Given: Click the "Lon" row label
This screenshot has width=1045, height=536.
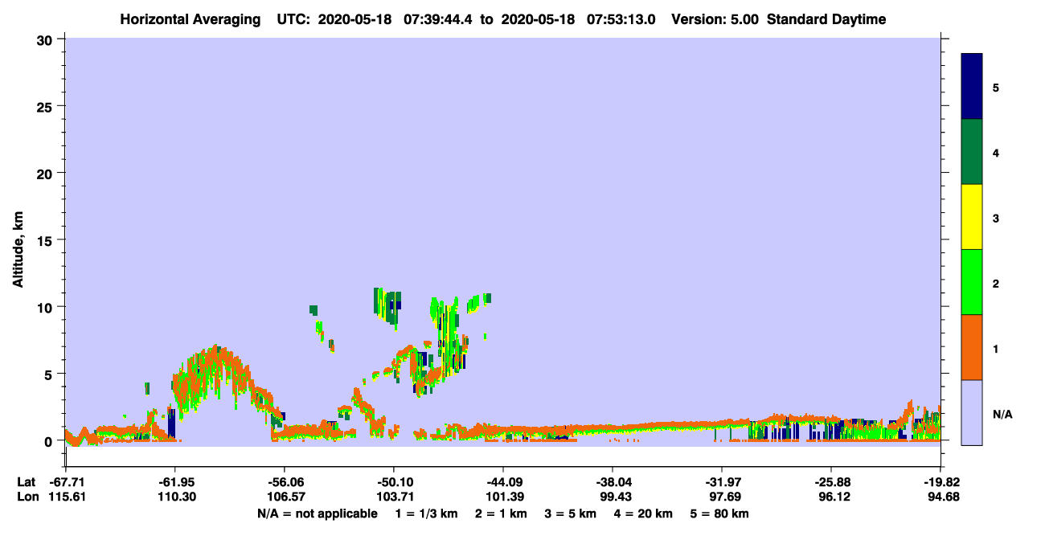Looking at the screenshot, I should click(x=27, y=497).
